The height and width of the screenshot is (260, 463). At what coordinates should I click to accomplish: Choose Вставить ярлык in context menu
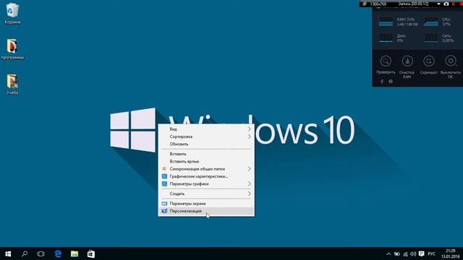206,162
